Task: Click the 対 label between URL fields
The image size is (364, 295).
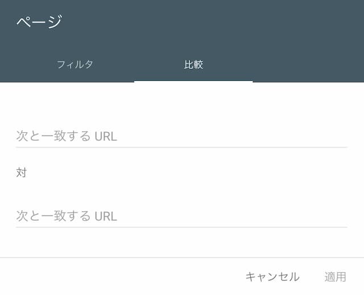Action: tap(22, 173)
